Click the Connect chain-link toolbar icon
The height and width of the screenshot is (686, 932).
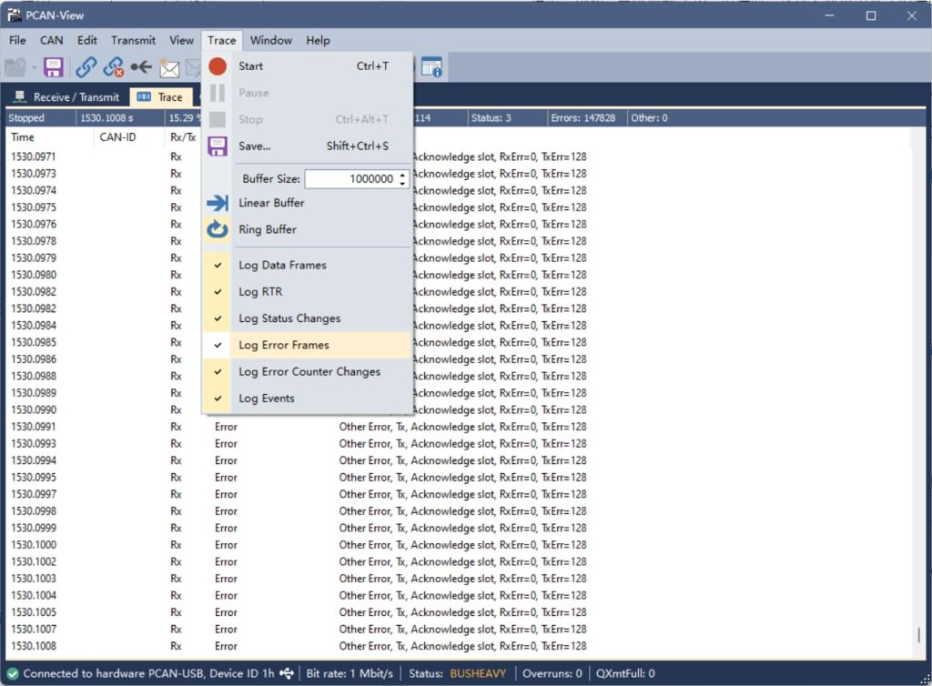click(86, 67)
